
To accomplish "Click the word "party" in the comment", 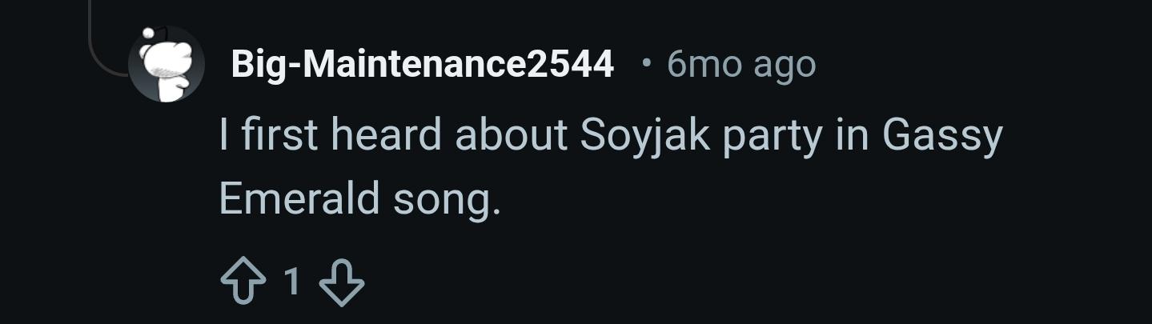I will point(772,135).
